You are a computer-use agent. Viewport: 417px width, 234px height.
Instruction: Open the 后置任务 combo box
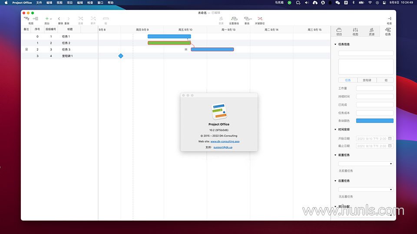(x=366, y=189)
